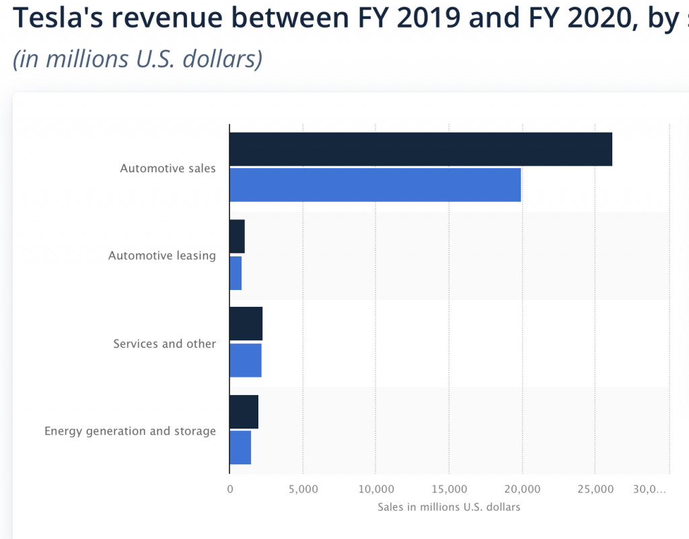The height and width of the screenshot is (539, 689).
Task: Click the '25,000' axis tick label
Action: [595, 489]
